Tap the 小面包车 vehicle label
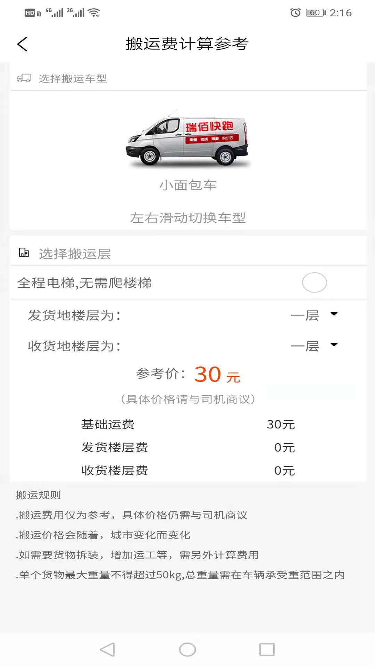This screenshot has height=667, width=375. [188, 185]
